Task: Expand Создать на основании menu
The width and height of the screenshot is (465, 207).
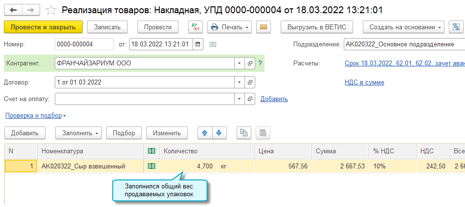Action: click(x=403, y=27)
